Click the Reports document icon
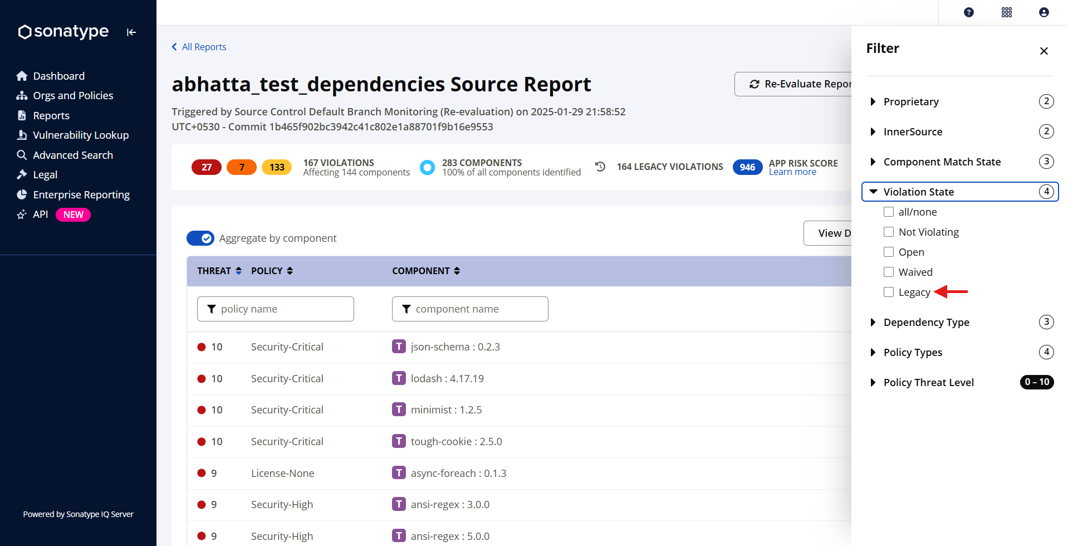 point(22,115)
